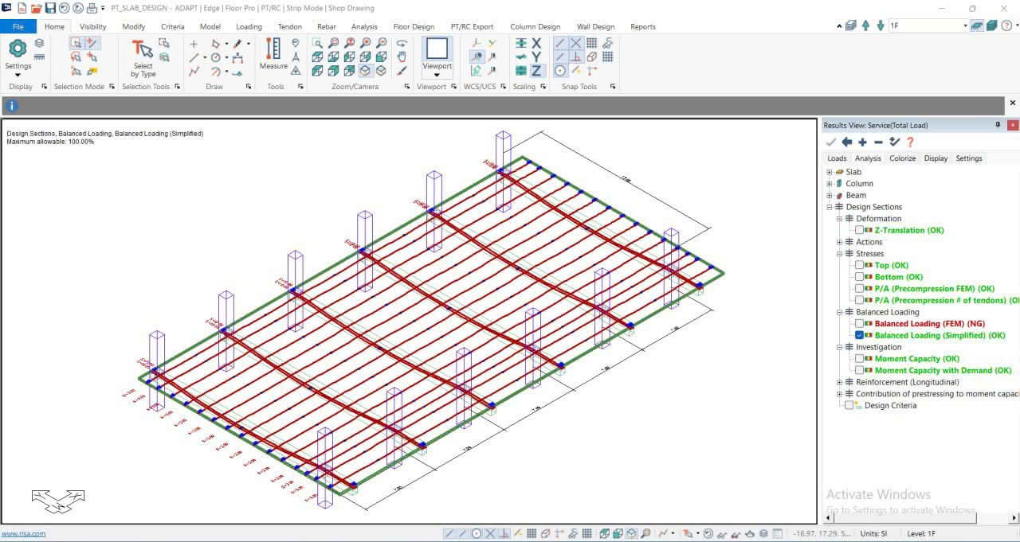Open the 1F level dropdown
Image resolution: width=1020 pixels, height=542 pixels.
pos(965,25)
